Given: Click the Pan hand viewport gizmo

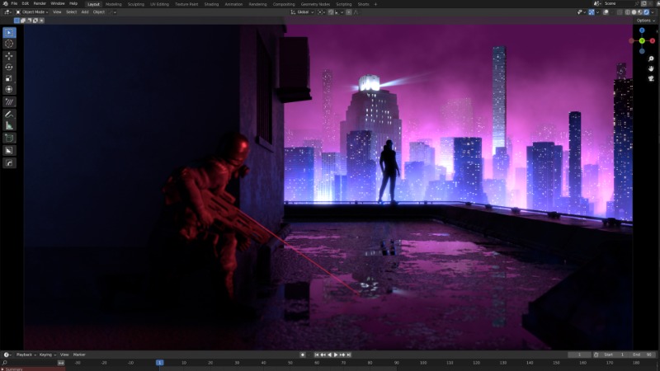Looking at the screenshot, I should tap(650, 68).
